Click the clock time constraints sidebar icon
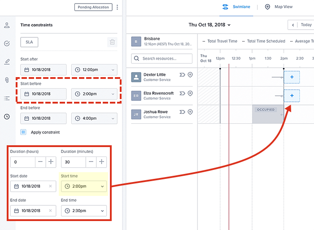The height and width of the screenshot is (230, 314). (7, 117)
